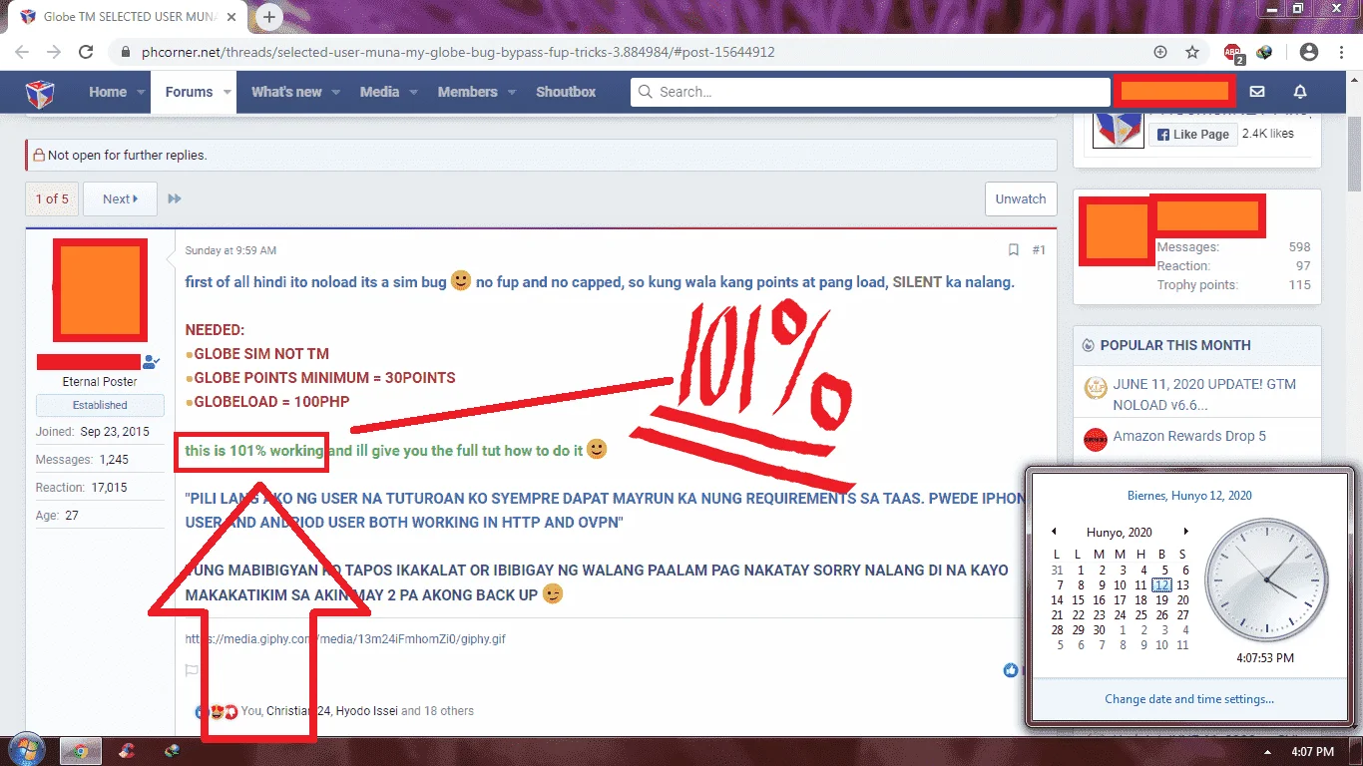The width and height of the screenshot is (1363, 766).
Task: Expand the Media dropdown arrow
Action: (x=414, y=92)
